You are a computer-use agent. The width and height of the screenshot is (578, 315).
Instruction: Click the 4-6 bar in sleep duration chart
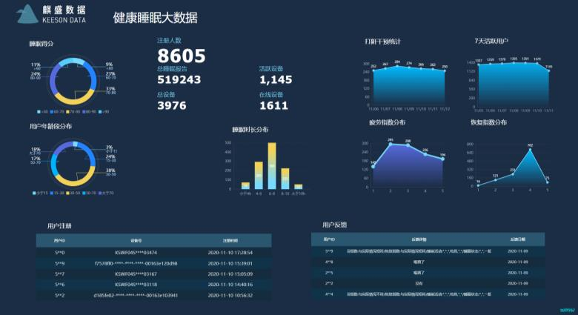[259, 176]
